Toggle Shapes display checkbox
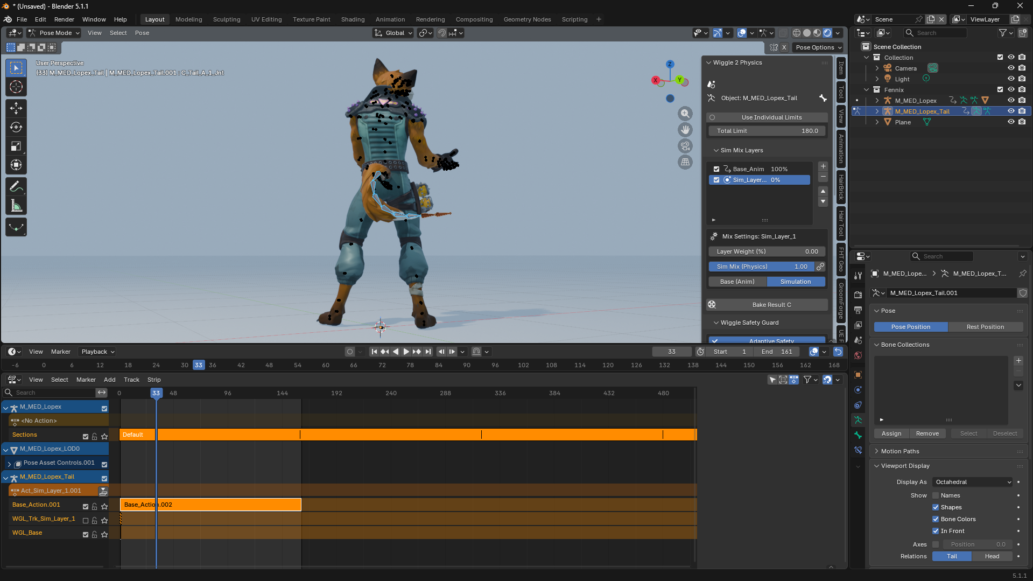Image resolution: width=1033 pixels, height=581 pixels. (x=936, y=507)
